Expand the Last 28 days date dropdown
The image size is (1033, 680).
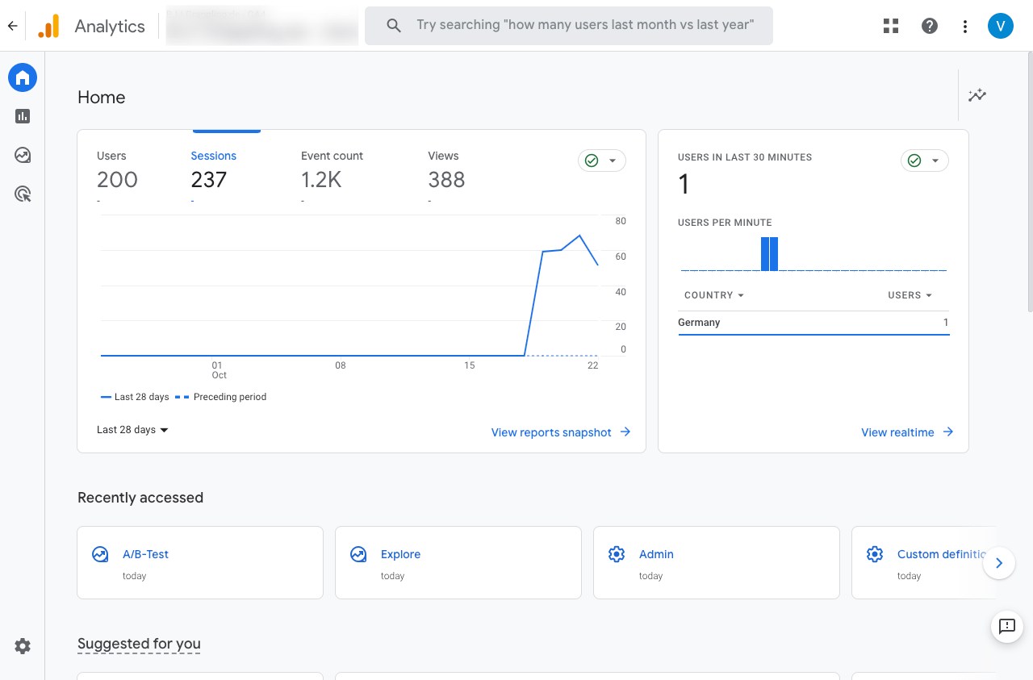(133, 430)
